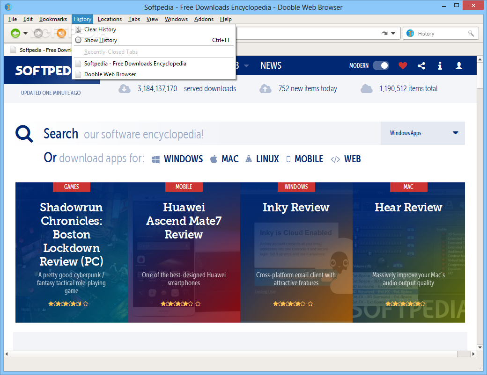Open Inky Review card
The width and height of the screenshot is (487, 375).
pyautogui.click(x=296, y=252)
